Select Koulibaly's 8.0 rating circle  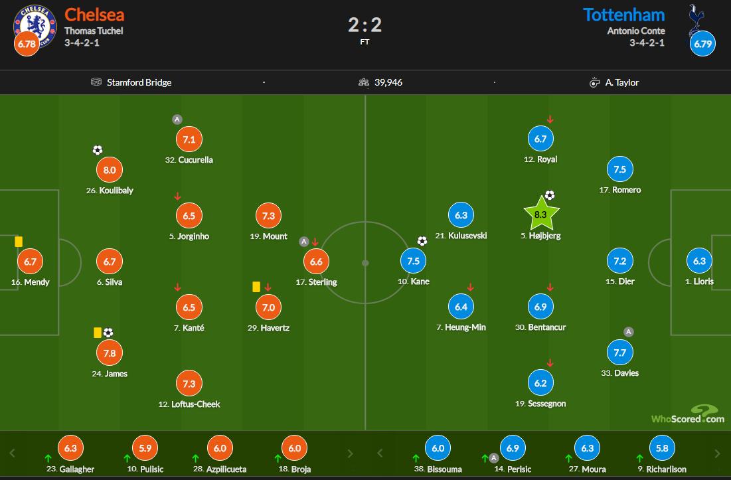tap(110, 170)
